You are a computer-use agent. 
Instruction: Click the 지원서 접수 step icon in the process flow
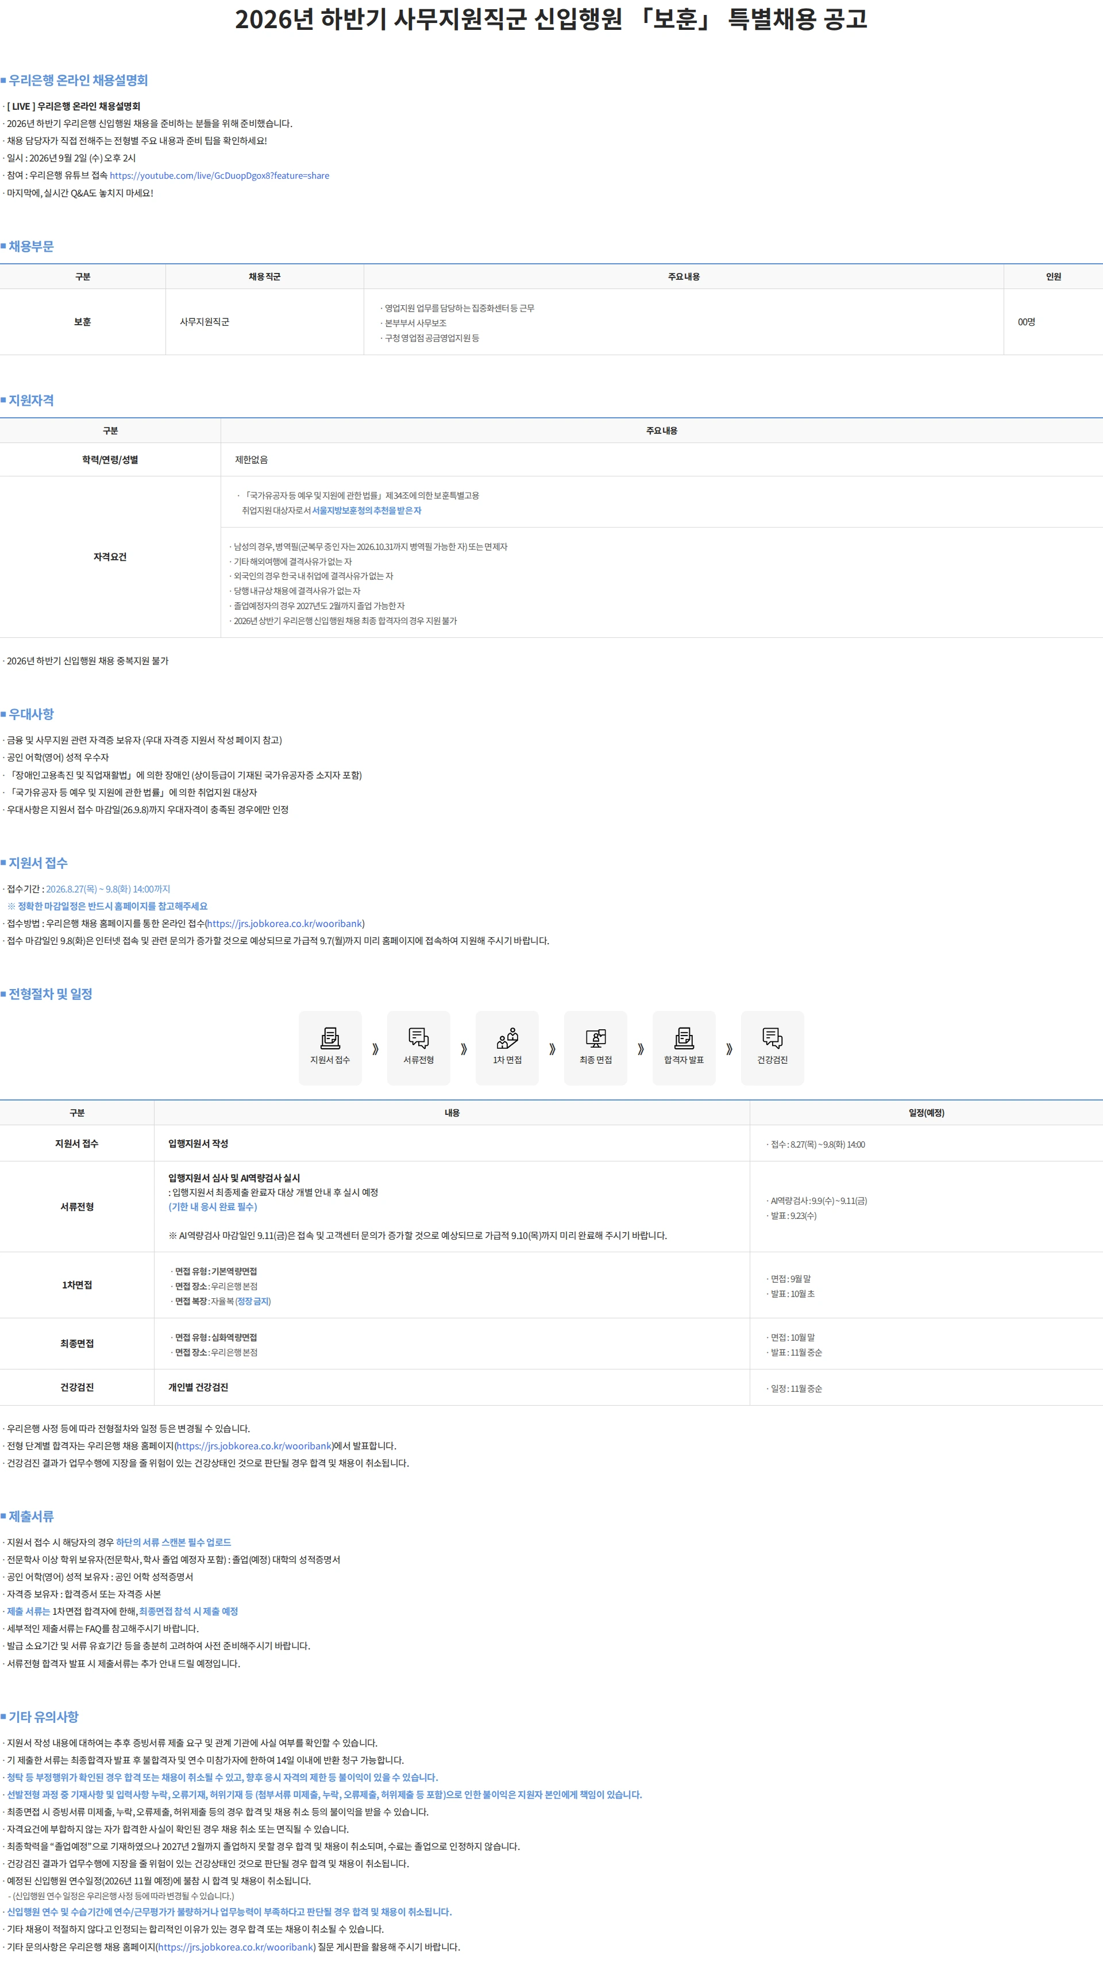[x=330, y=1047]
